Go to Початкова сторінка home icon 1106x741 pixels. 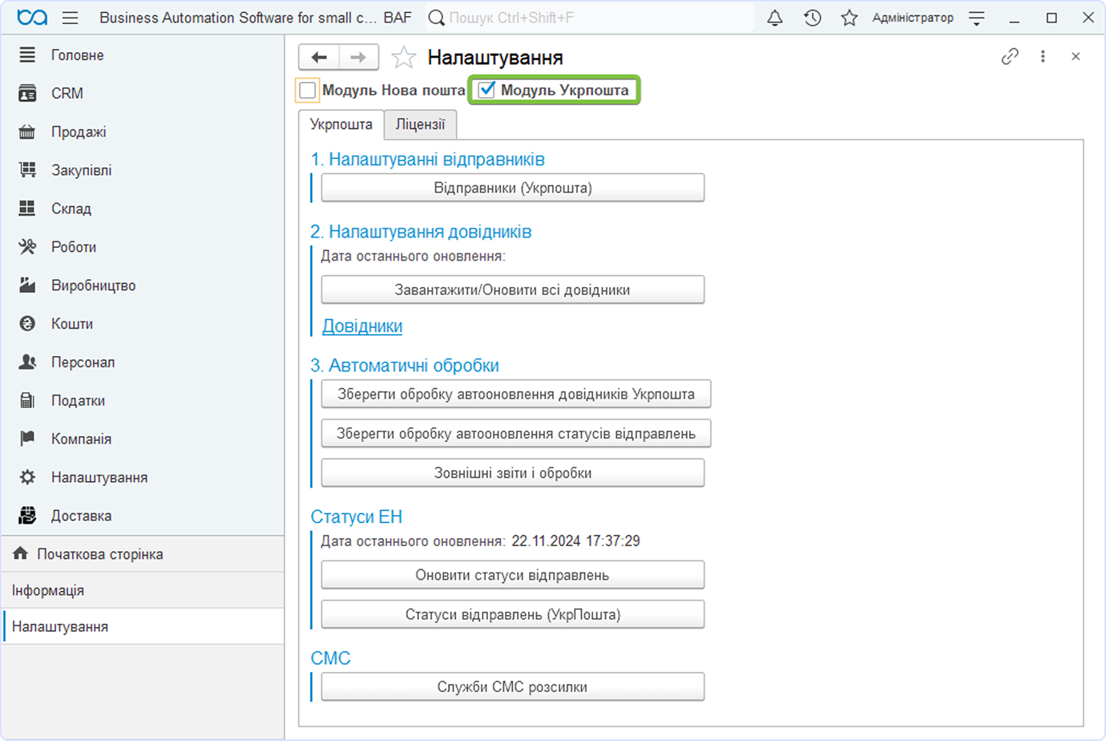pos(20,553)
